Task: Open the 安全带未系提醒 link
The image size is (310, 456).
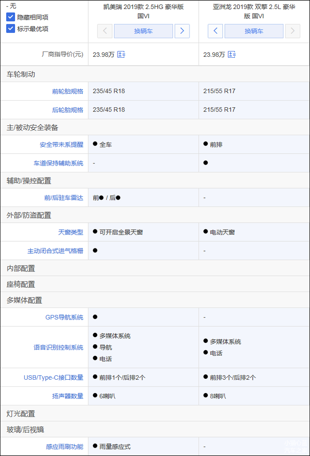Action: pos(62,145)
